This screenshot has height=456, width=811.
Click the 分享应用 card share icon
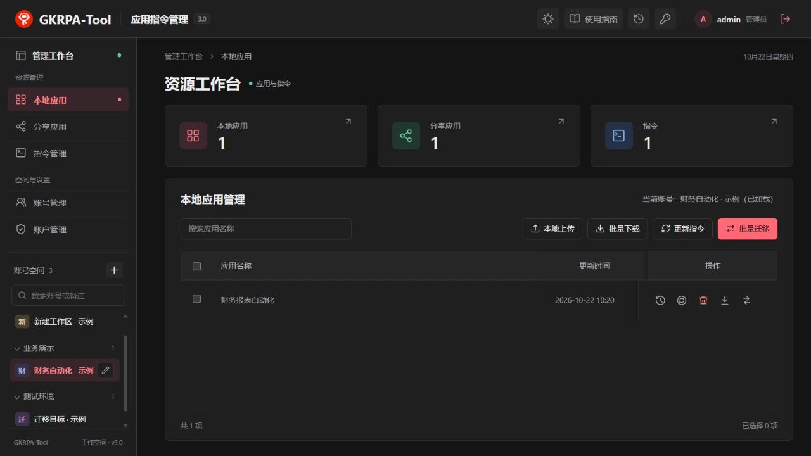click(x=406, y=136)
